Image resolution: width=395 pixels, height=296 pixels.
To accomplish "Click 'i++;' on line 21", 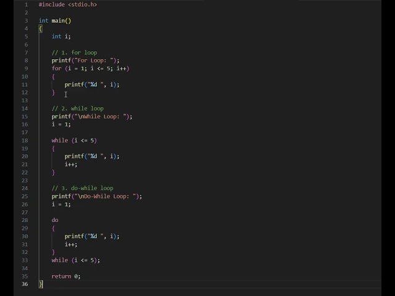I will click(x=71, y=165).
